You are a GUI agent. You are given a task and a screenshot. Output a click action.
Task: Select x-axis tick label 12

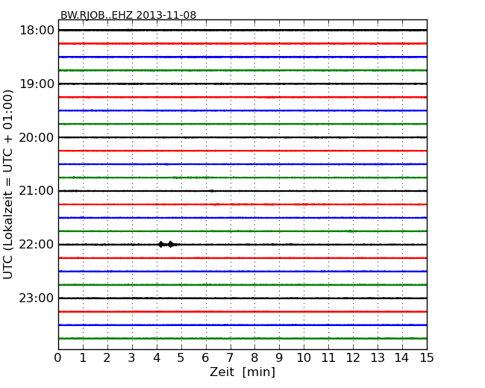pyautogui.click(x=353, y=357)
